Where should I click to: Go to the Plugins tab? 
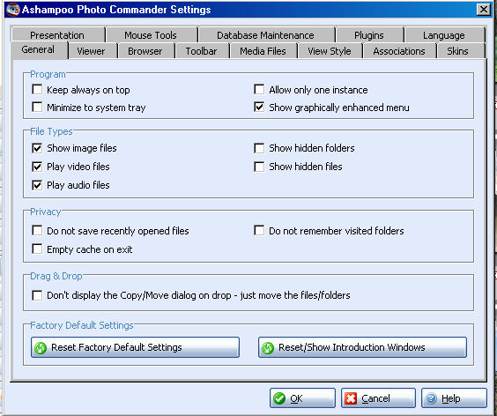click(369, 35)
